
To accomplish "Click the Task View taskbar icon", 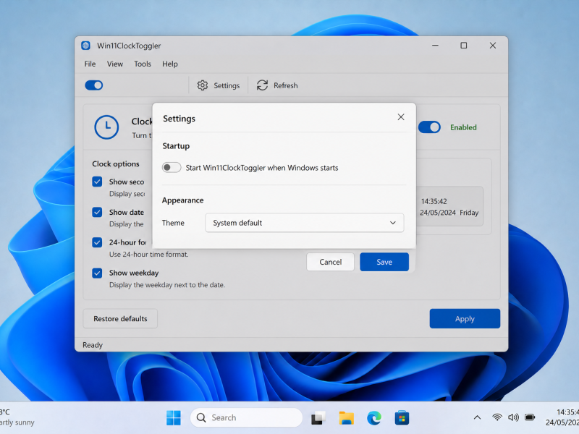I will pos(318,418).
